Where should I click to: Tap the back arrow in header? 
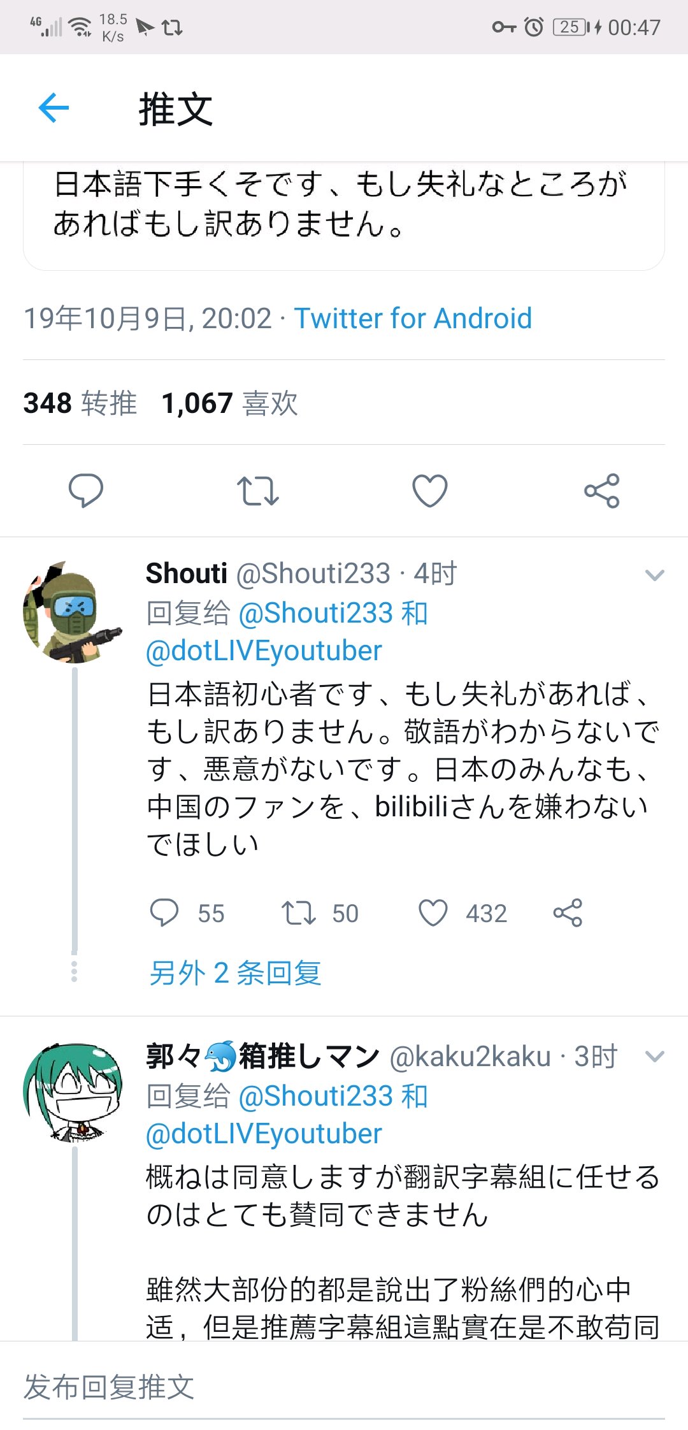pos(54,108)
